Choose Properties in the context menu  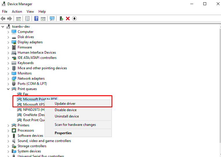coord(63,133)
